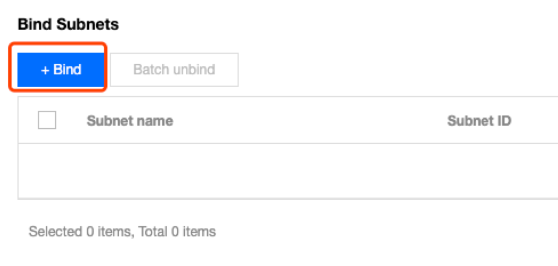Click empty cell below Subnet name header

click(129, 171)
